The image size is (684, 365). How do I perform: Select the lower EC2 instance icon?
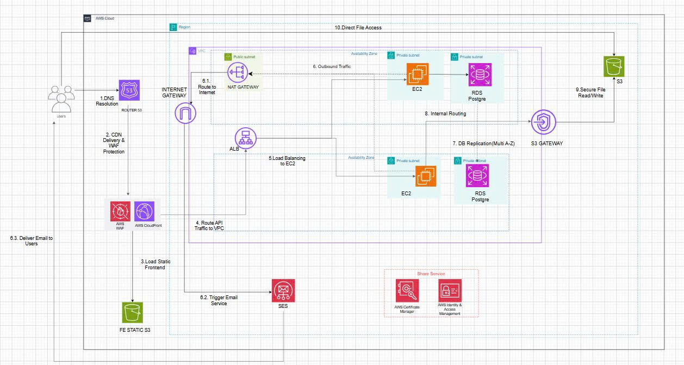(426, 176)
